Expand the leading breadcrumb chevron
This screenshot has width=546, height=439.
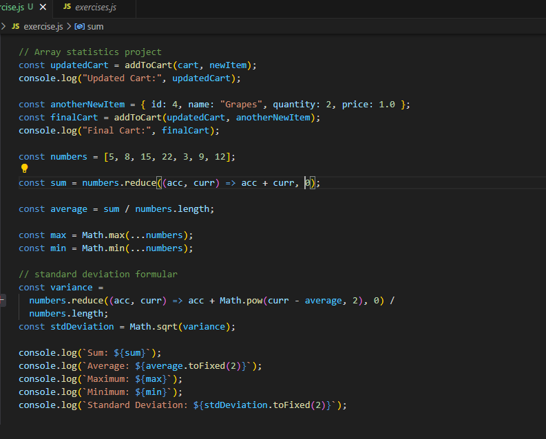[x=3, y=26]
